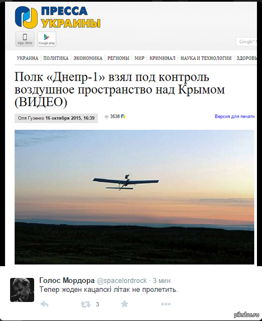Click the Пресса Украины site logo
The width and height of the screenshot is (262, 321).
[58, 17]
